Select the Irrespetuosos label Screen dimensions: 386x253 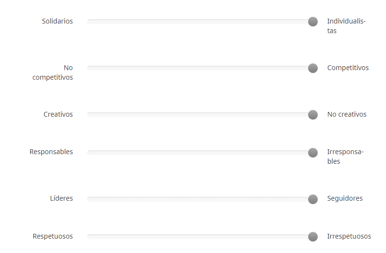pos(349,236)
